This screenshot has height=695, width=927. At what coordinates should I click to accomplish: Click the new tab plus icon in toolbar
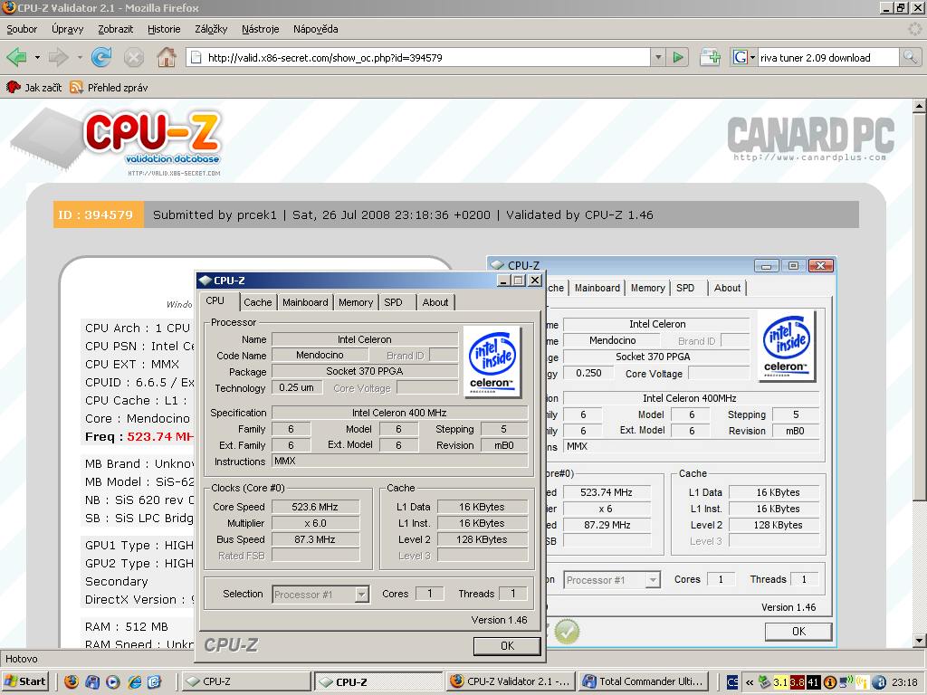coord(710,57)
